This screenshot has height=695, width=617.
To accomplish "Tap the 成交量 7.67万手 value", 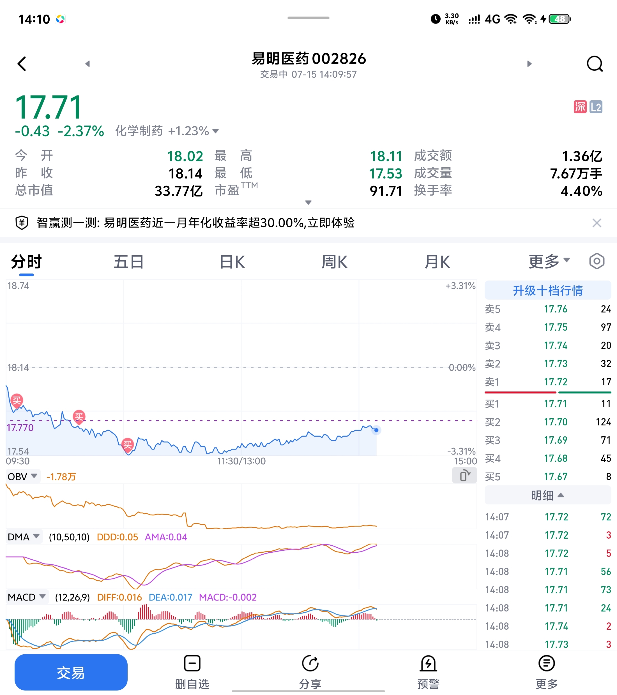I will pos(576,173).
